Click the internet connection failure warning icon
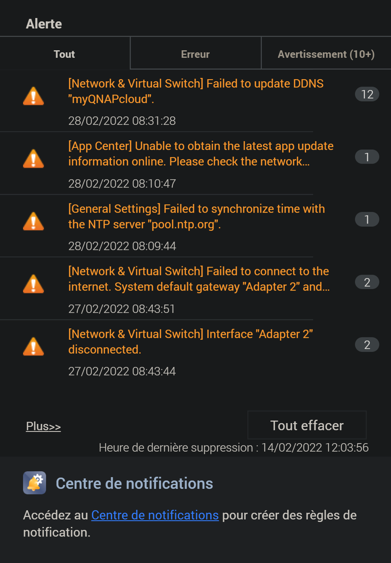 (x=33, y=284)
